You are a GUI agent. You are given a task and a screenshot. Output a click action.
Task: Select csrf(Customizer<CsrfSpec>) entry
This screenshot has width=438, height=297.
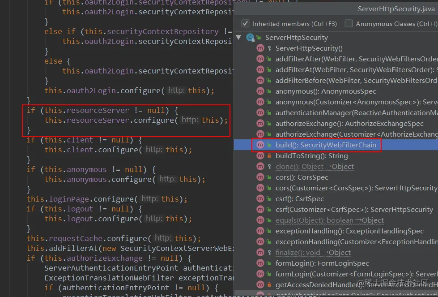coord(354,210)
